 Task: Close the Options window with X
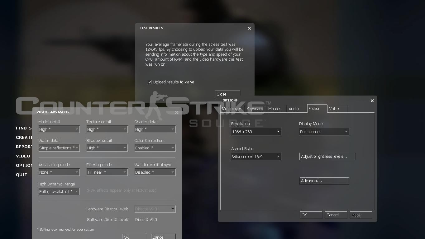[x=372, y=101]
